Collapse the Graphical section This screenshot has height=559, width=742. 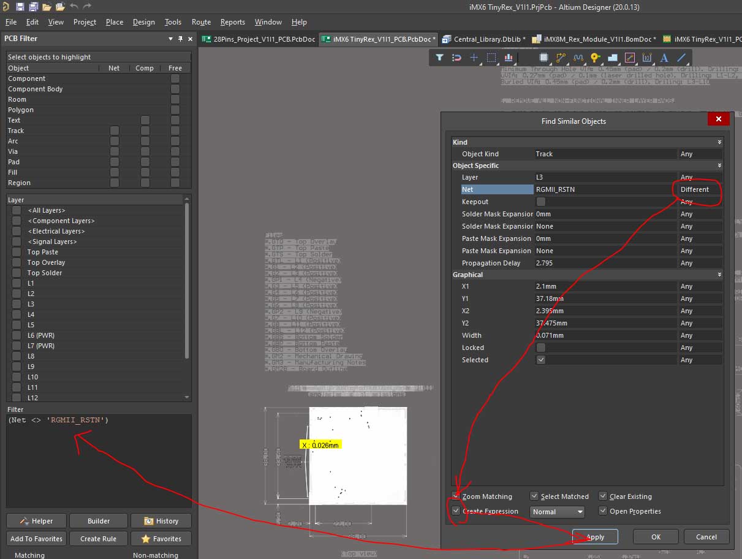point(719,275)
